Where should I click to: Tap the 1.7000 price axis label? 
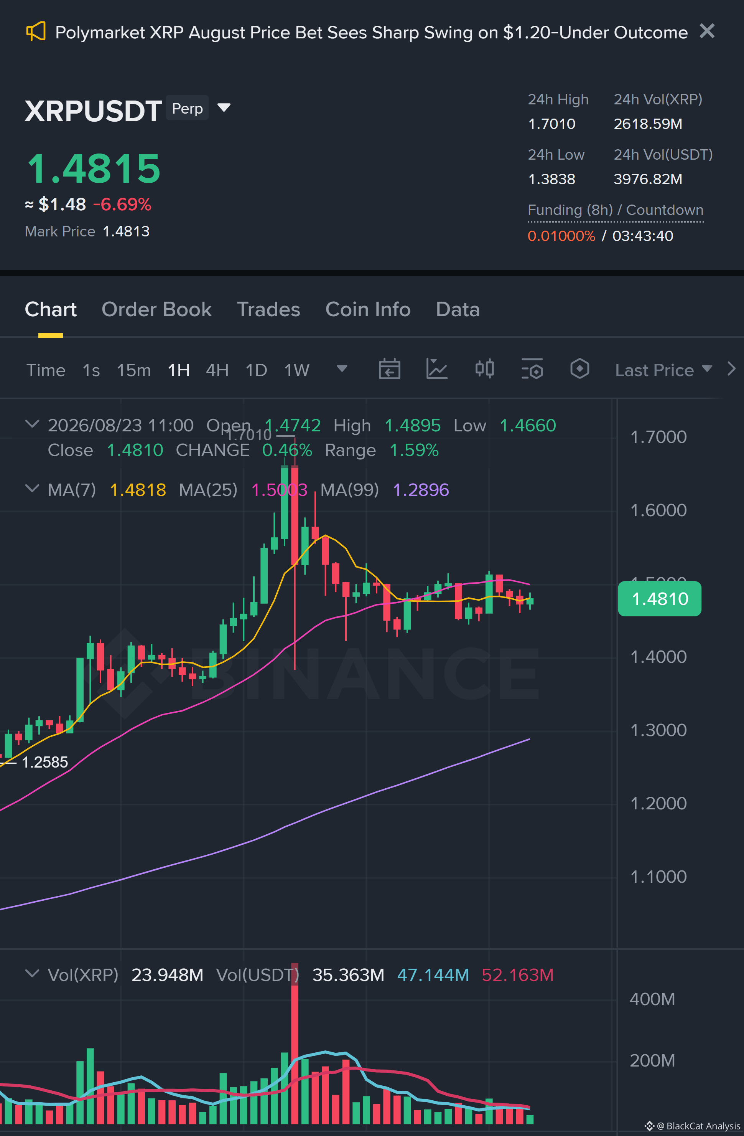(658, 437)
